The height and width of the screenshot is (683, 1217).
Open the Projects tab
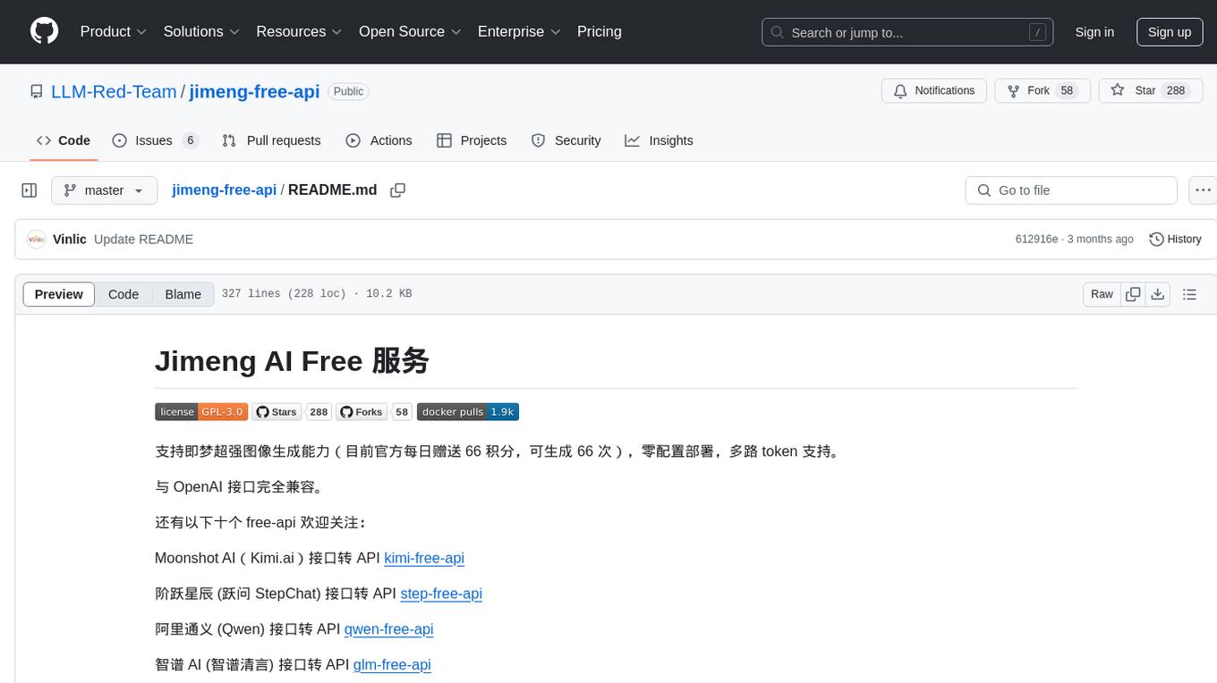[472, 140]
